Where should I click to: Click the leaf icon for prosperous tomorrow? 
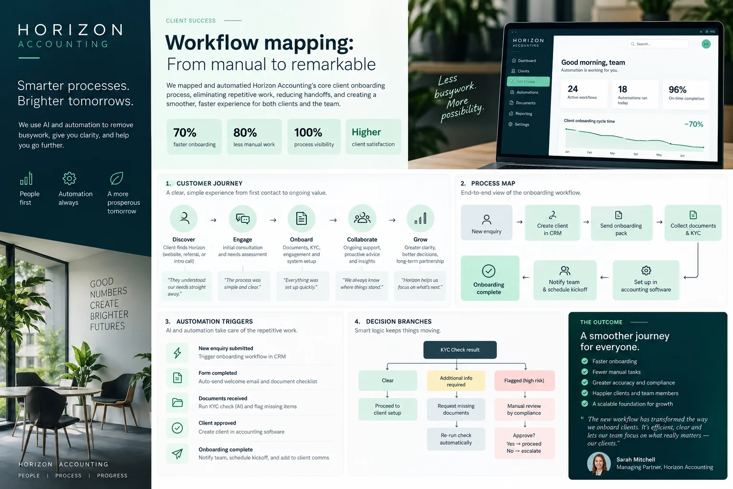[x=116, y=179]
